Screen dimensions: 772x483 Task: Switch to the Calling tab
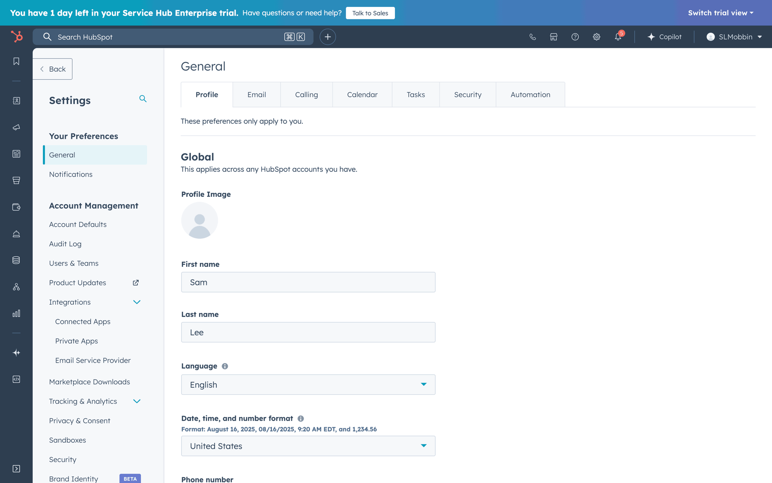coord(306,95)
